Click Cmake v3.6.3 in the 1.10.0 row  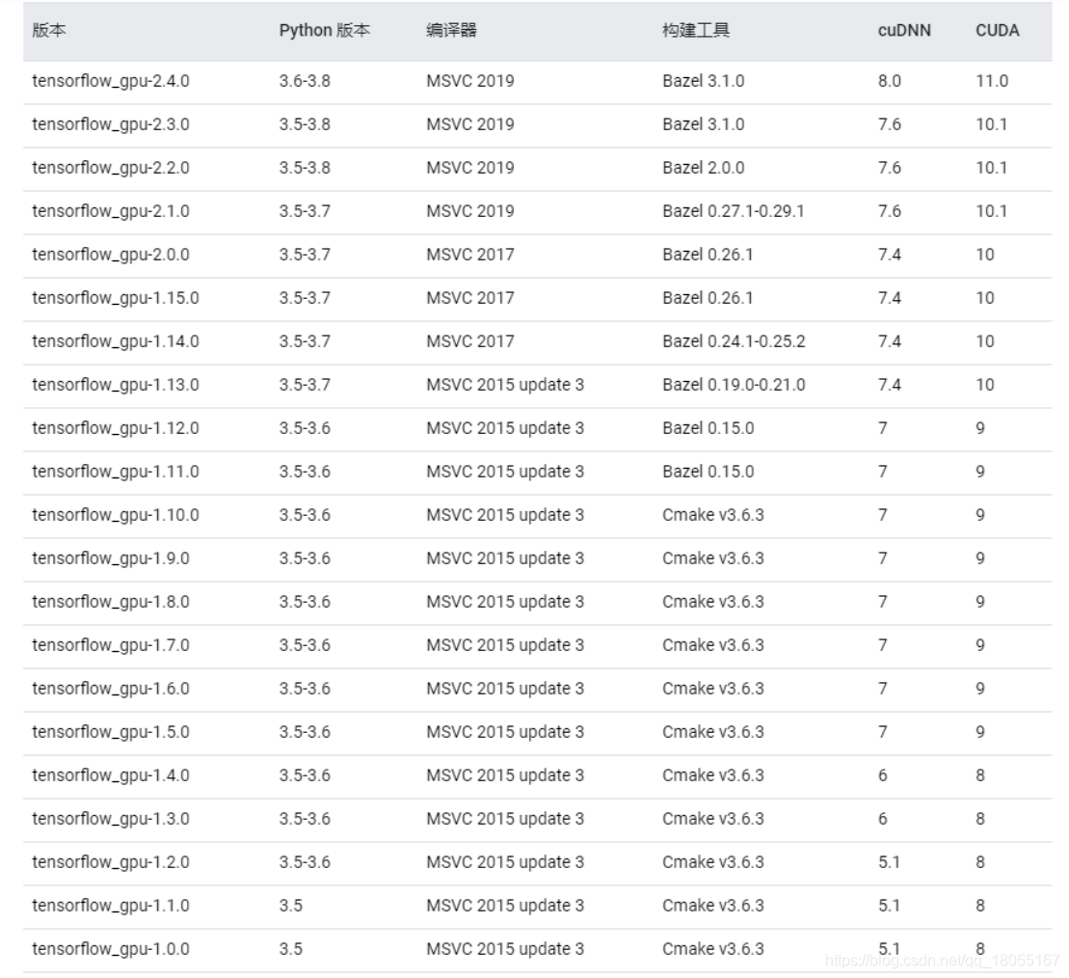pyautogui.click(x=712, y=516)
